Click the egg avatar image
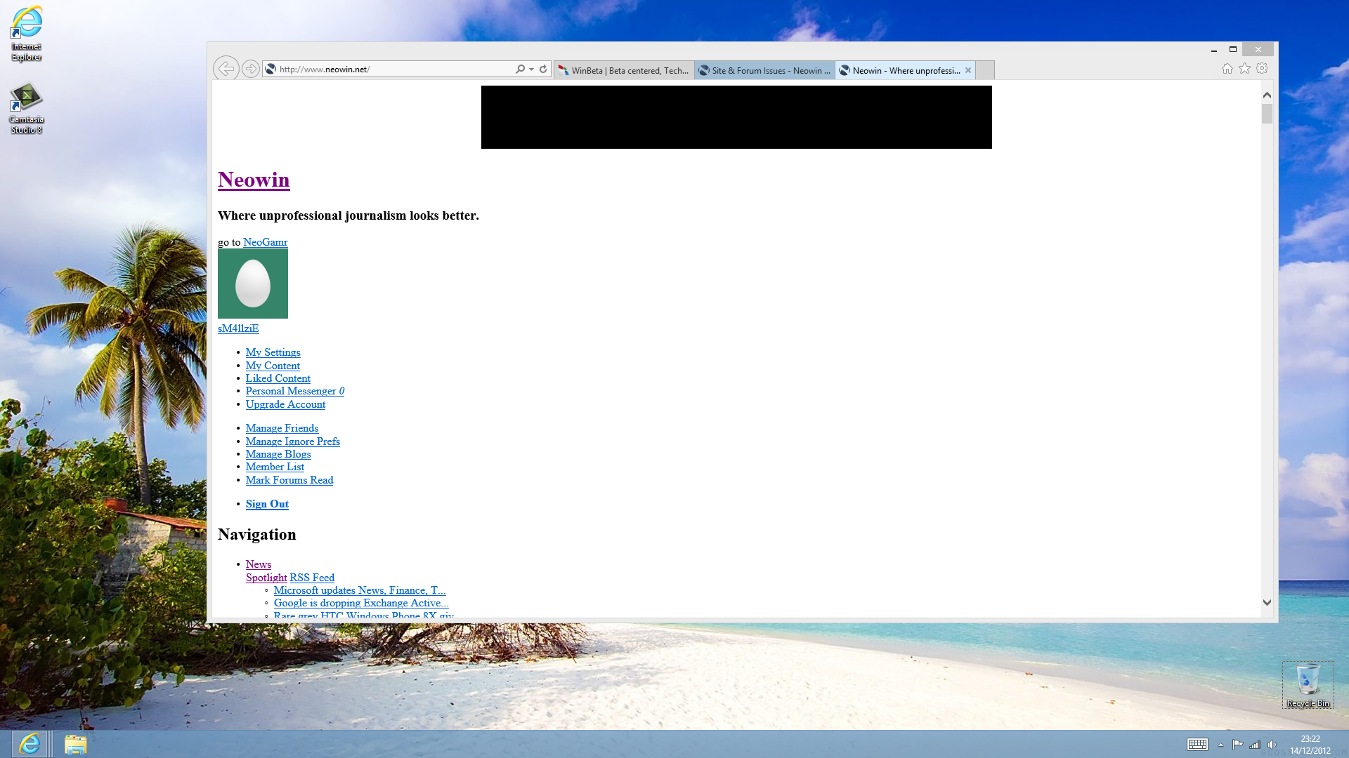 [253, 284]
